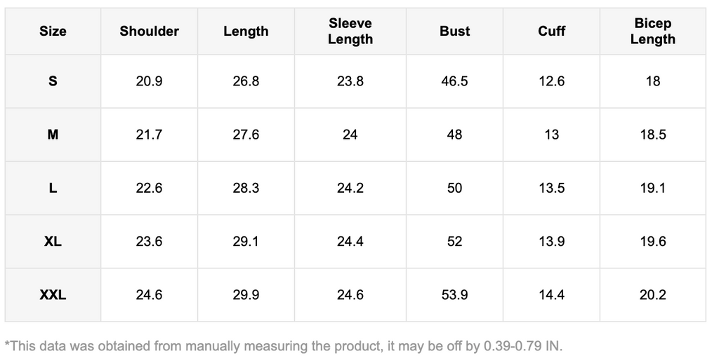Select bust value 53.9 for XXL
The width and height of the screenshot is (719, 358).
coord(454,295)
